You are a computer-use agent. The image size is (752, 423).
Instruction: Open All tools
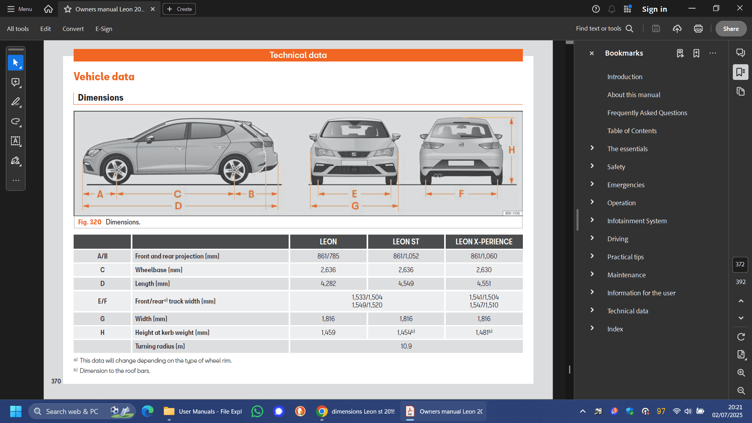coord(18,29)
